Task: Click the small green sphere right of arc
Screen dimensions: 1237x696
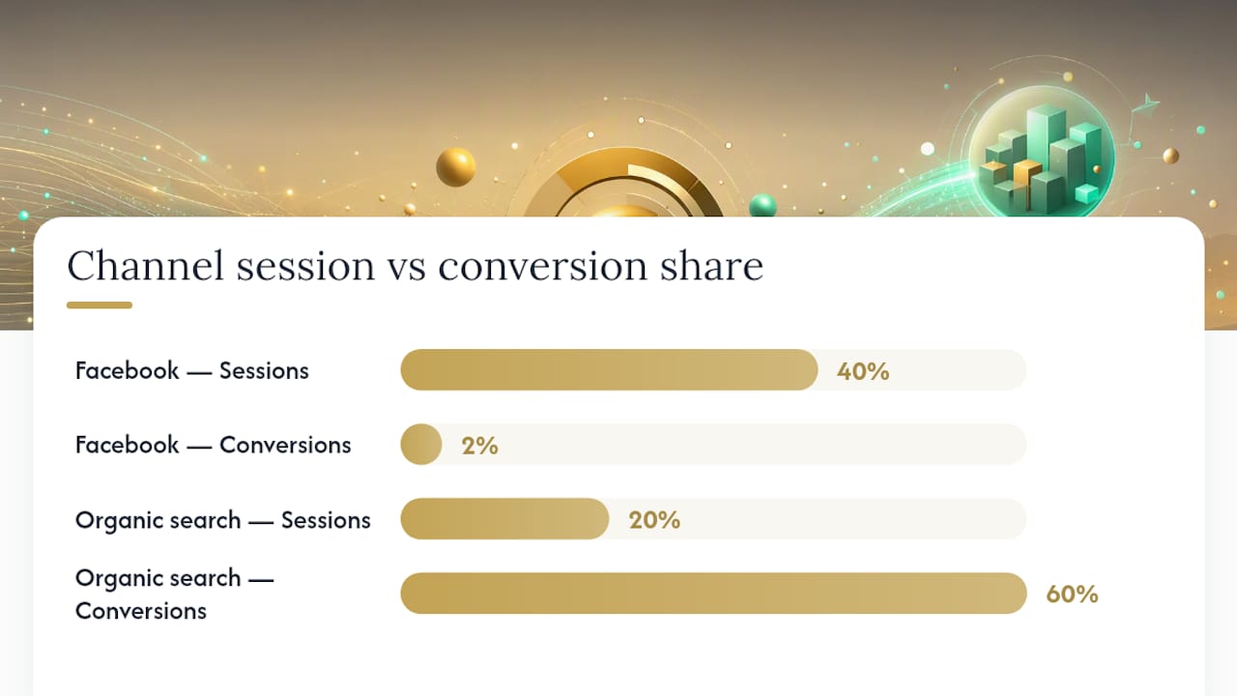Action: point(762,205)
